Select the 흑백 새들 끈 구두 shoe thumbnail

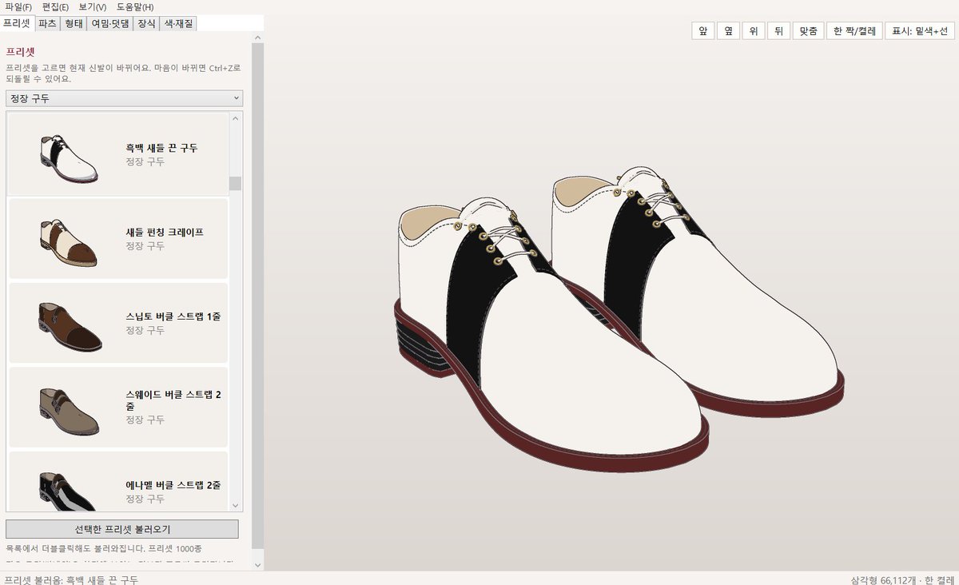(68, 156)
